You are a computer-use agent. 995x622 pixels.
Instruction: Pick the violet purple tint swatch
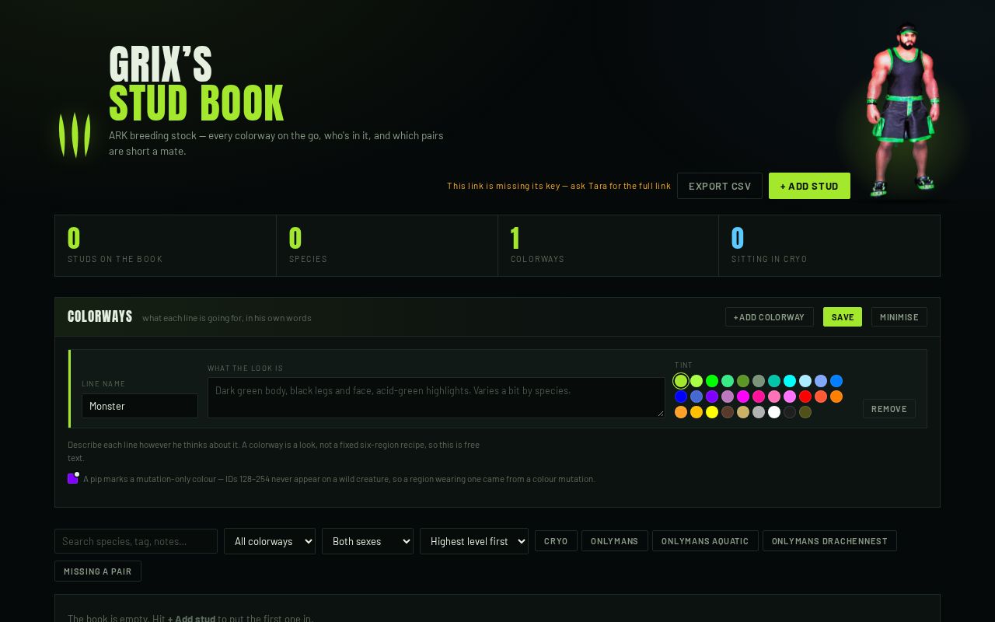pyautogui.click(x=712, y=397)
